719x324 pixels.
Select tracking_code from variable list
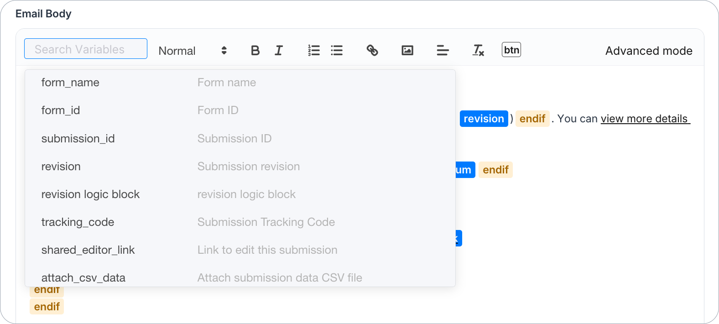pos(240,222)
